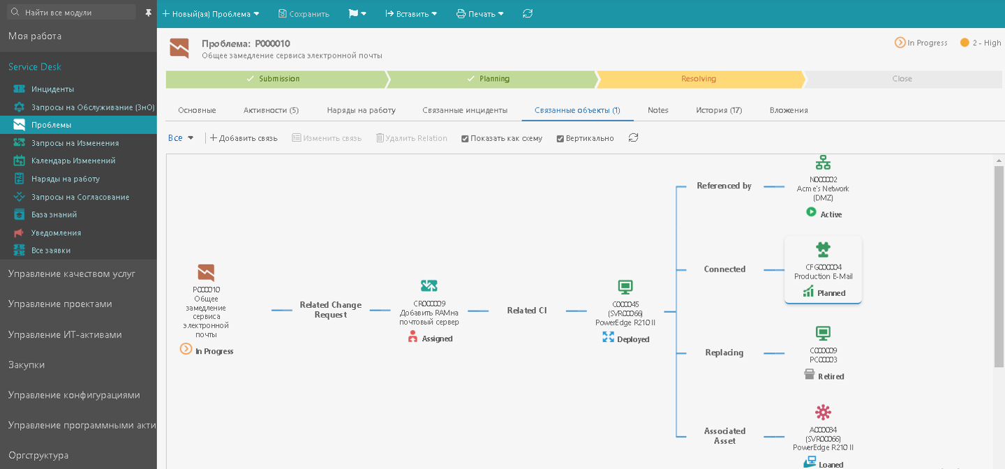
Task: Expand the Печать dropdown menu
Action: click(480, 13)
